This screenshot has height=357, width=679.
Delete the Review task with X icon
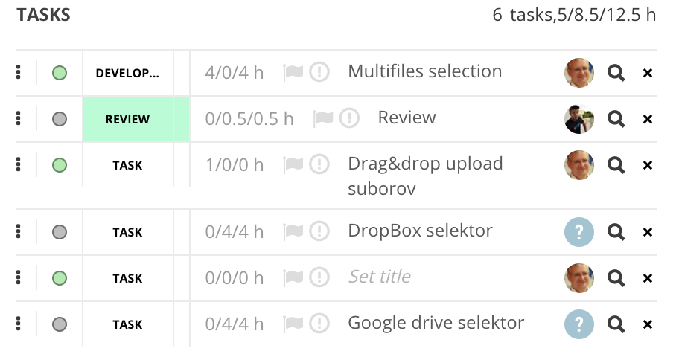[648, 119]
